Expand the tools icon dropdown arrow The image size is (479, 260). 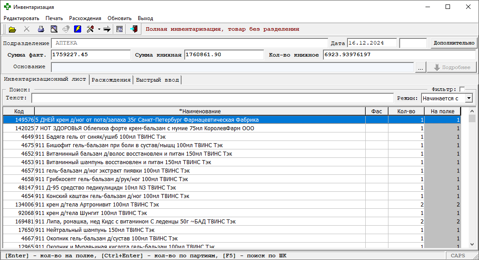[x=99, y=30]
